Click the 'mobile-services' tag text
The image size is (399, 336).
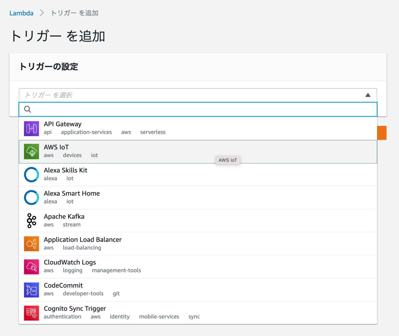(x=159, y=317)
